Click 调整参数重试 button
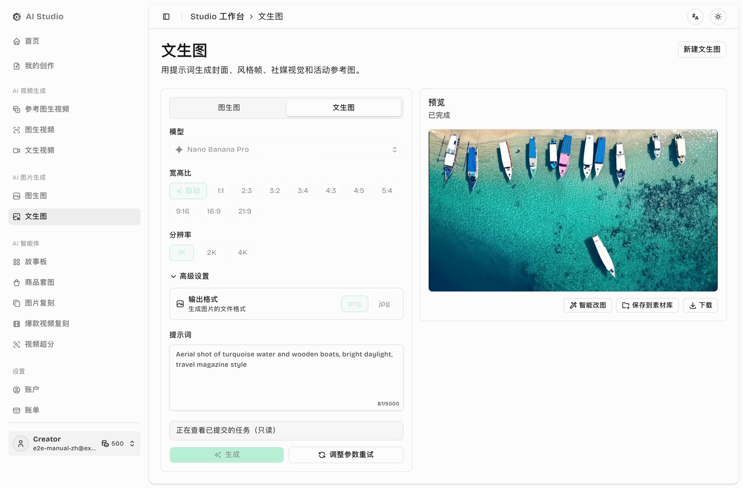Viewport: 743px width, 488px height. point(346,455)
